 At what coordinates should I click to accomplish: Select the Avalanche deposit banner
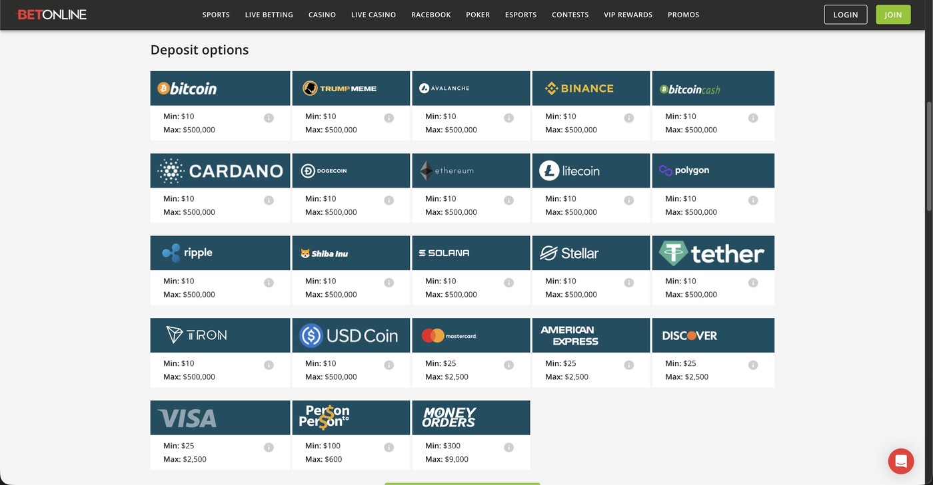[x=471, y=88]
